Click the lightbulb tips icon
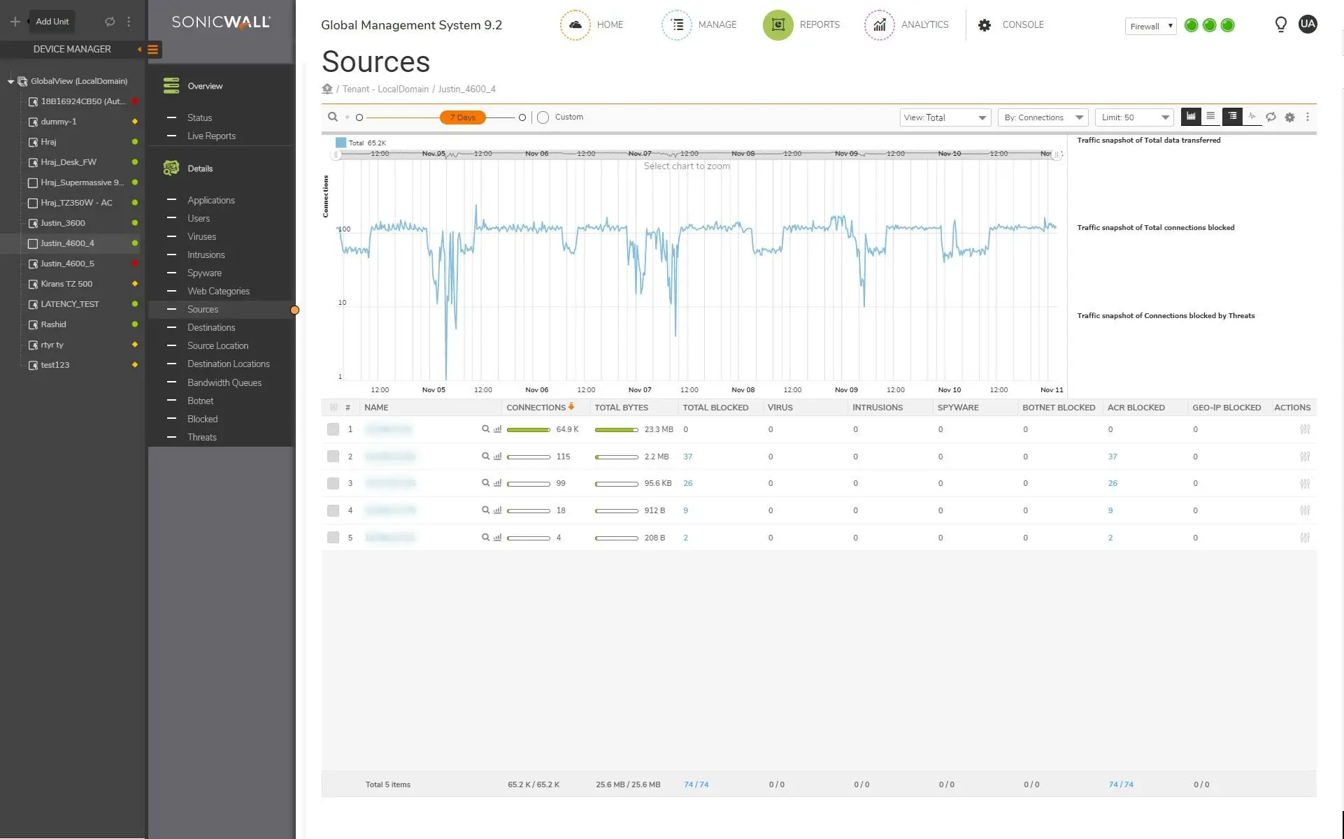The image size is (1344, 839). click(x=1280, y=25)
